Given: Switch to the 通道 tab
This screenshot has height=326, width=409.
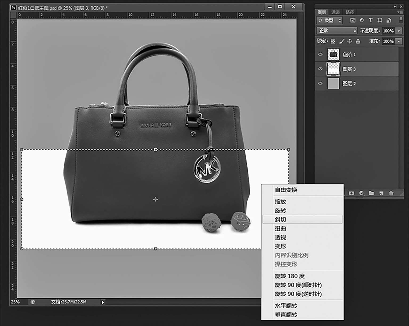Looking at the screenshot, I should pyautogui.click(x=336, y=12).
